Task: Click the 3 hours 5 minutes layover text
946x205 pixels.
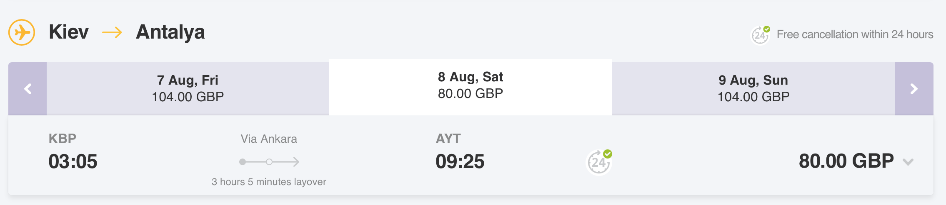Action: coord(269,182)
